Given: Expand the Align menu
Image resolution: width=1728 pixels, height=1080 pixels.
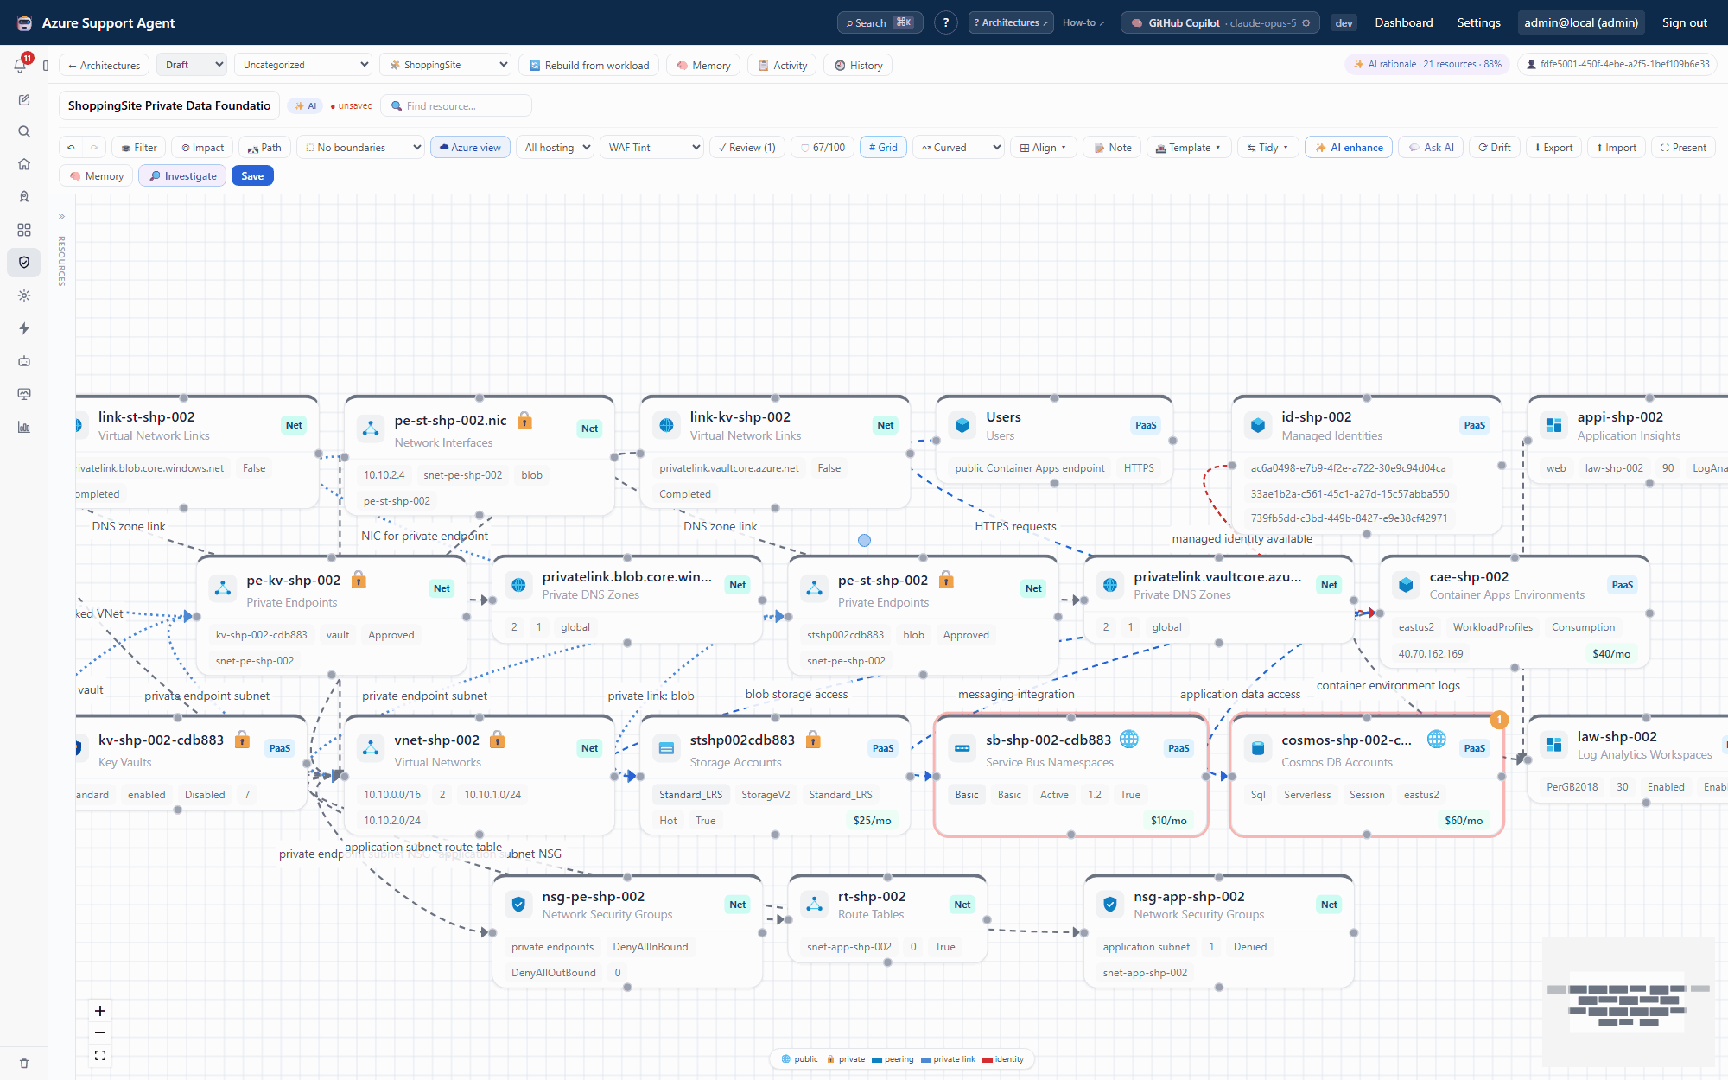Looking at the screenshot, I should 1043,148.
